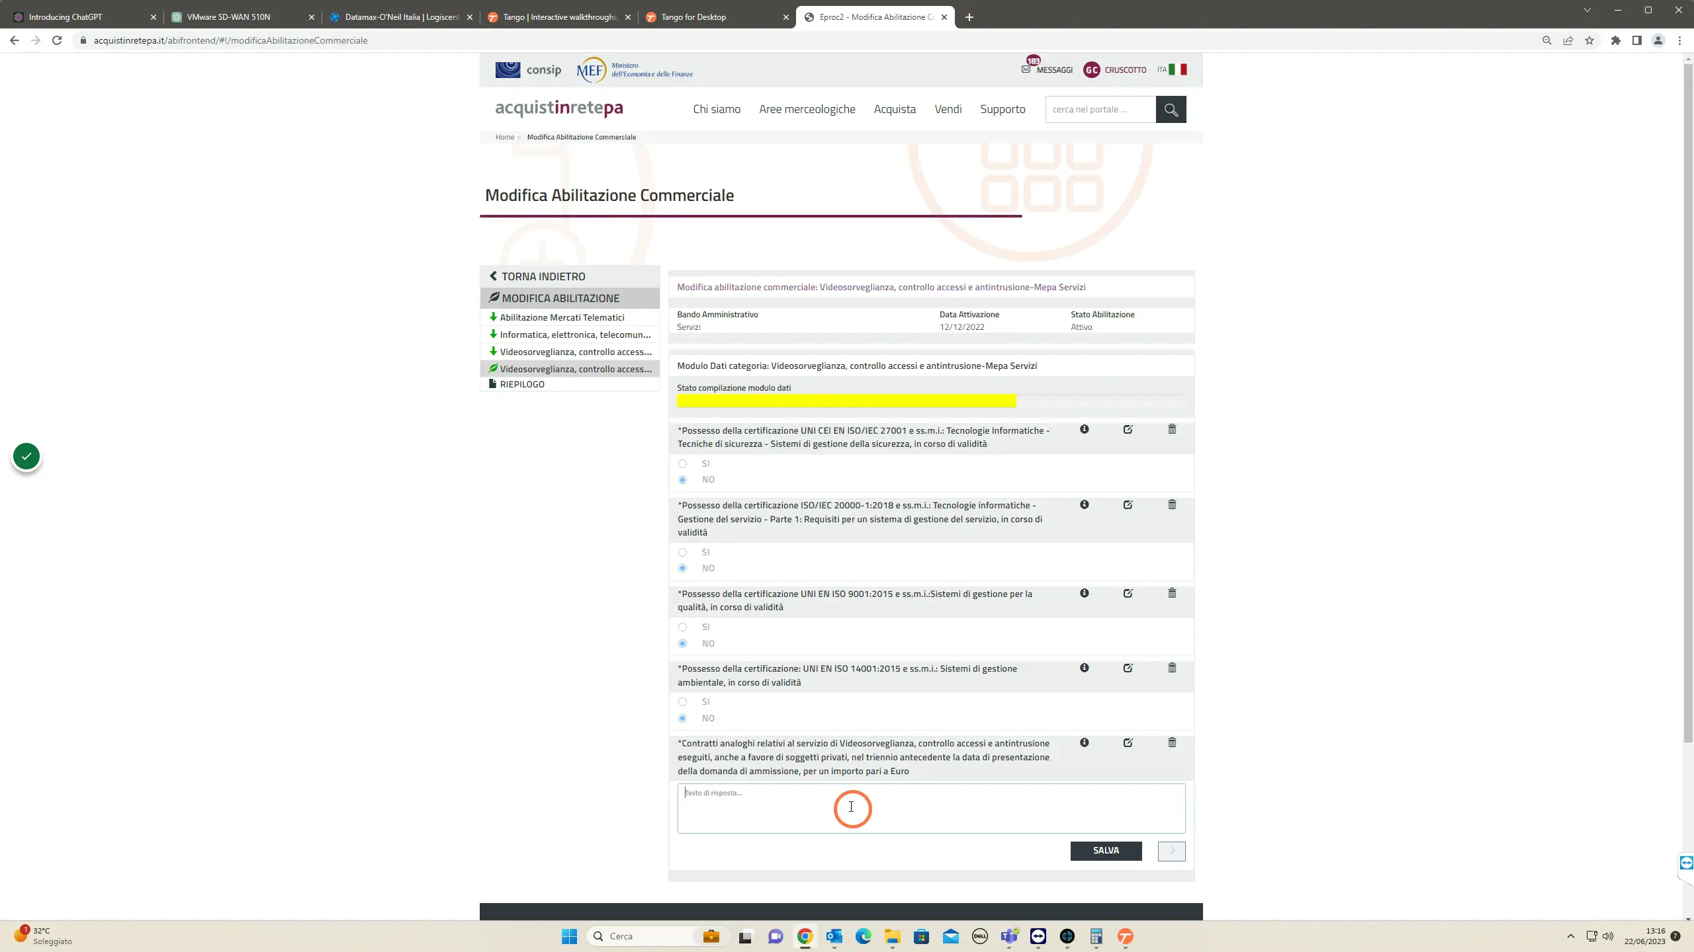Click the info icon for ISO/IEC 27001 certification

click(1084, 429)
